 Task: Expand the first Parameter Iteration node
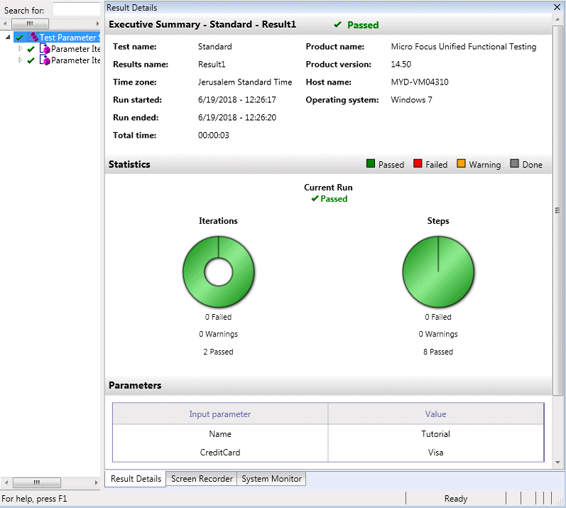coord(21,49)
